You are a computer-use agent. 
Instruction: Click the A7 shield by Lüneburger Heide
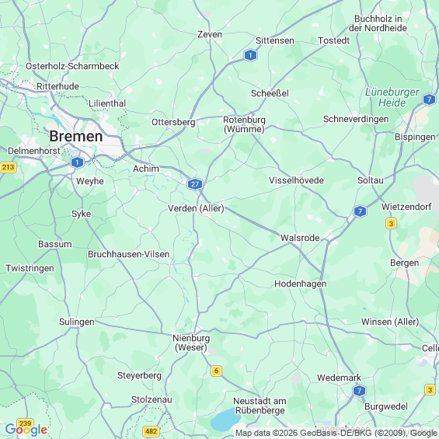(x=429, y=99)
